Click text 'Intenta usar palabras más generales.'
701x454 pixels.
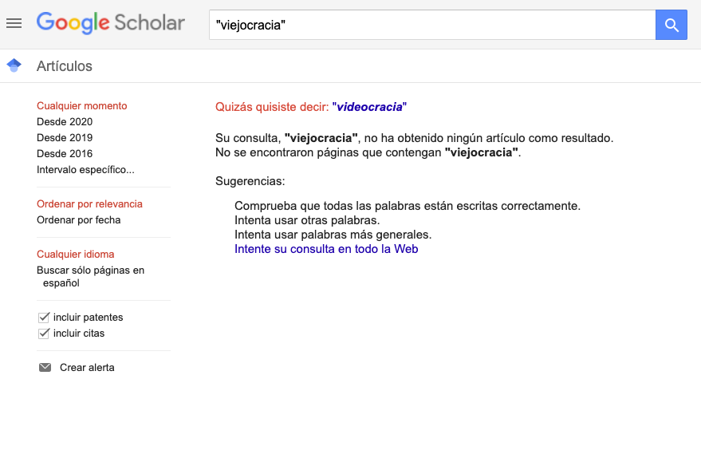pyautogui.click(x=333, y=235)
